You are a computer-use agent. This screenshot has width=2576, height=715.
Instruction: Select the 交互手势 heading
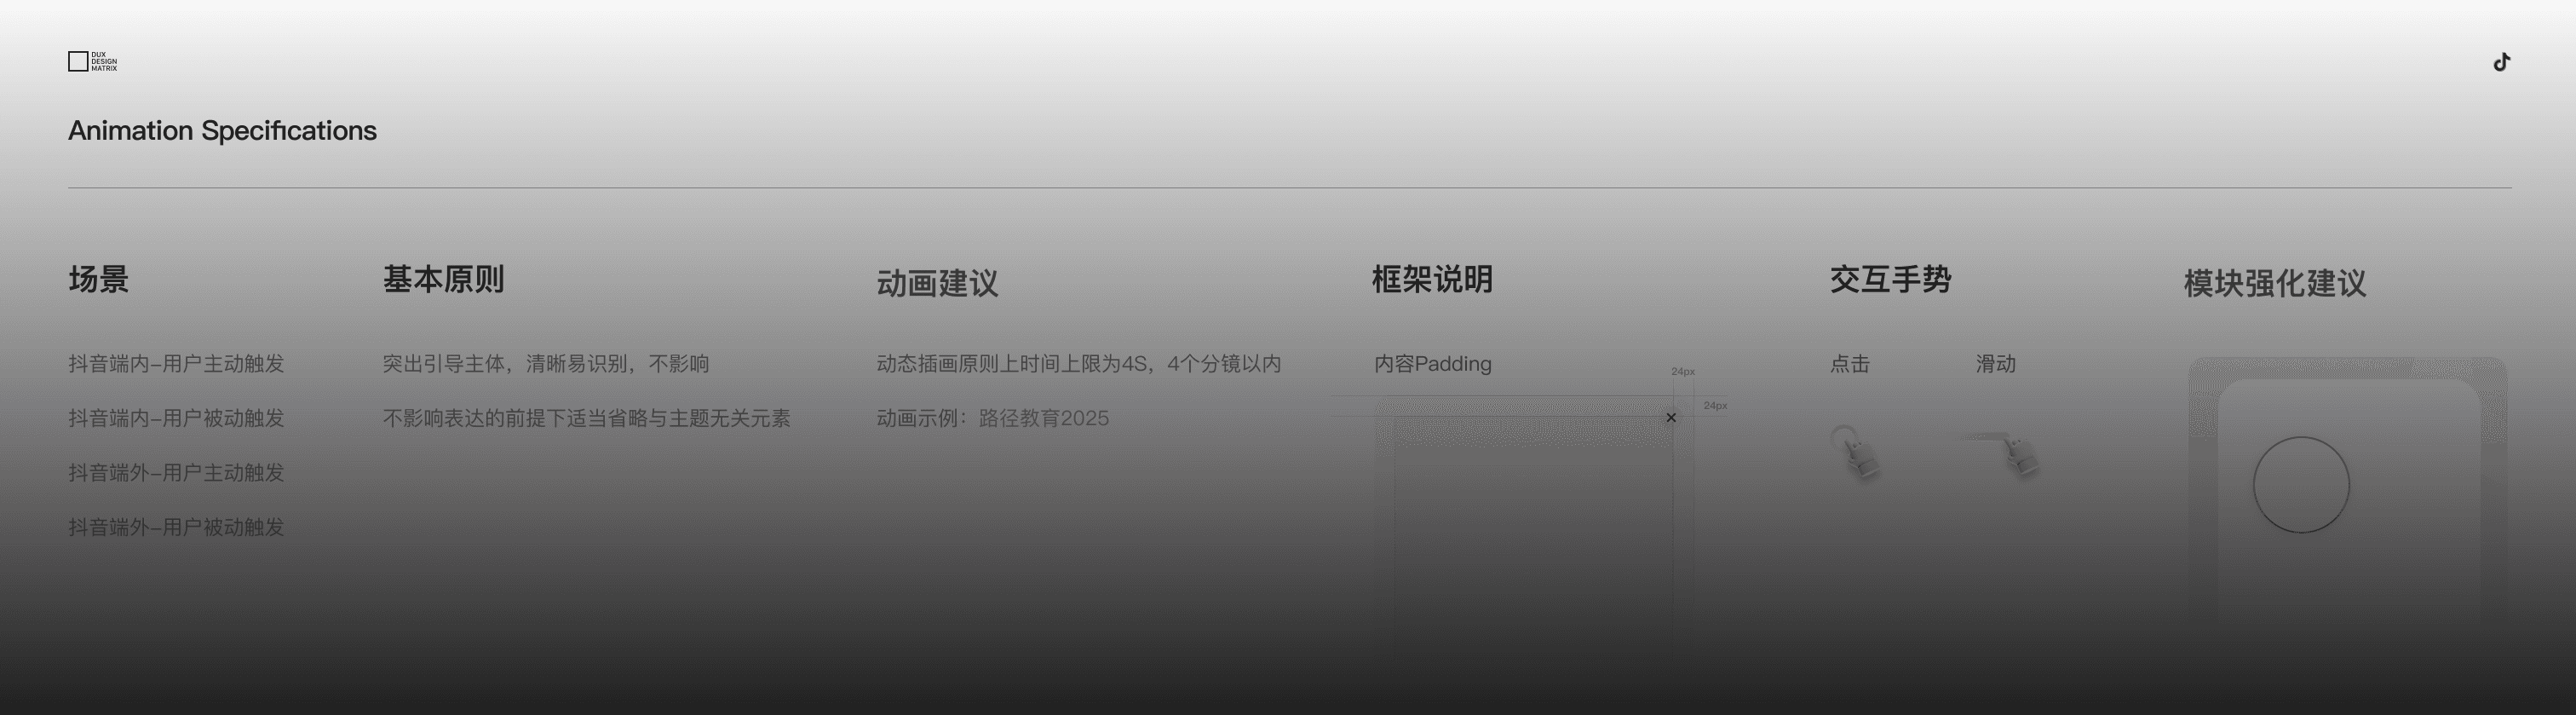point(1890,279)
